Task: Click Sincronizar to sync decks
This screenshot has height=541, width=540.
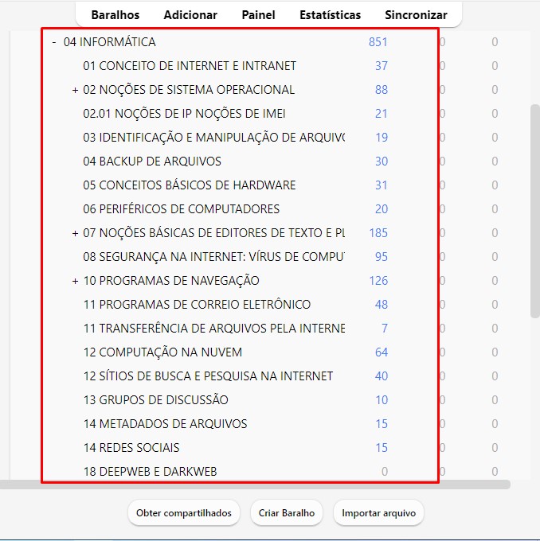Action: (x=416, y=15)
